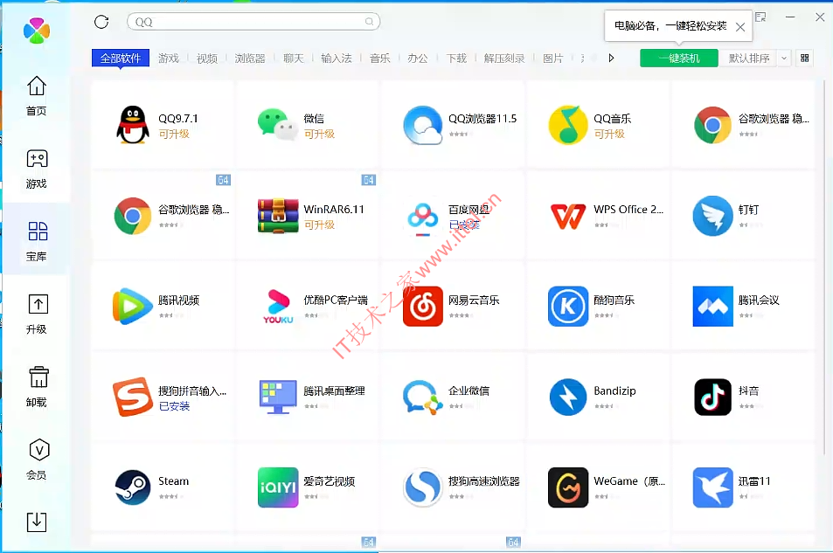Open the 默认排序 sort dropdown arrow
833x553 pixels.
point(784,58)
